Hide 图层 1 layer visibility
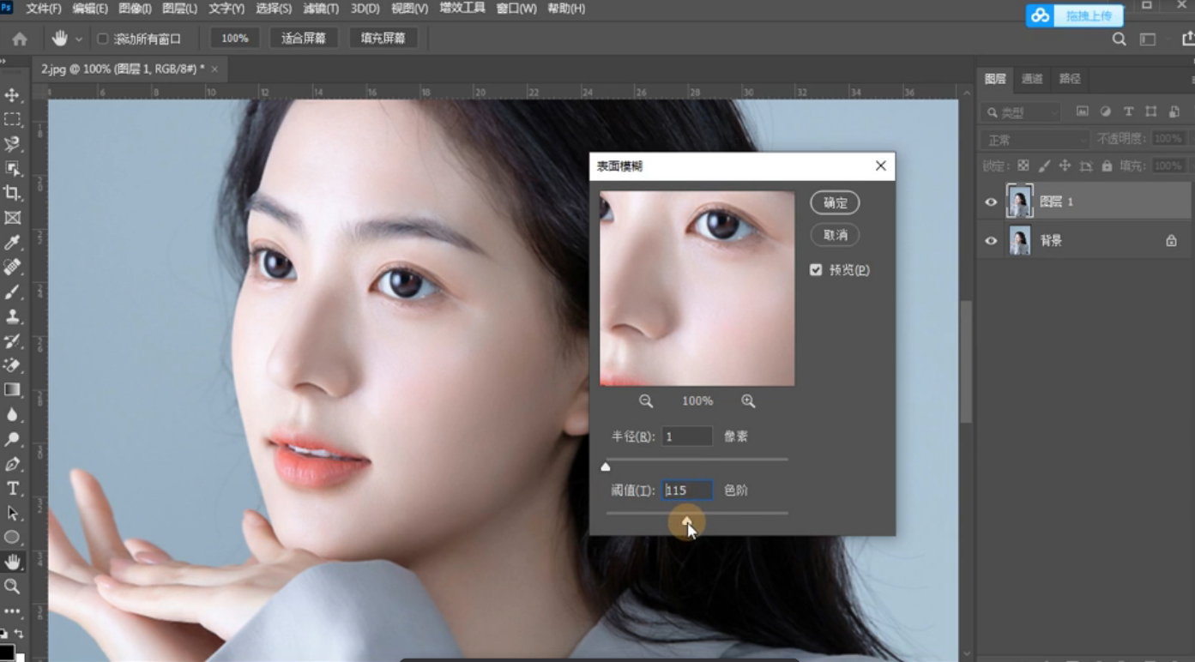1195x662 pixels. [991, 202]
